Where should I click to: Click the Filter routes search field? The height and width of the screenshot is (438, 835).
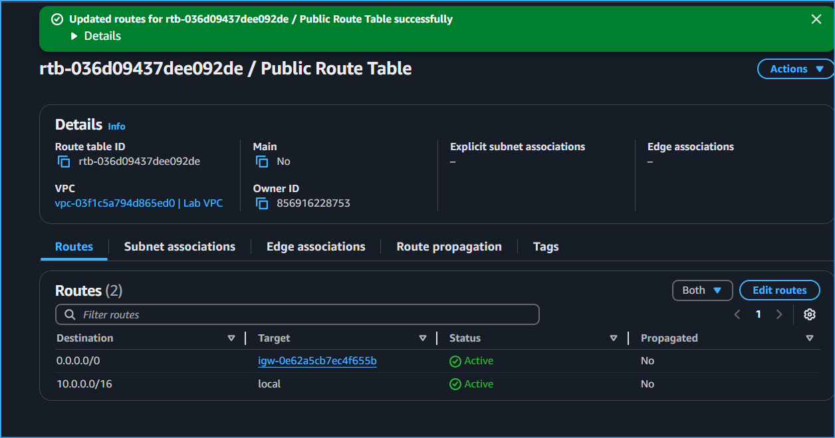[x=296, y=314]
